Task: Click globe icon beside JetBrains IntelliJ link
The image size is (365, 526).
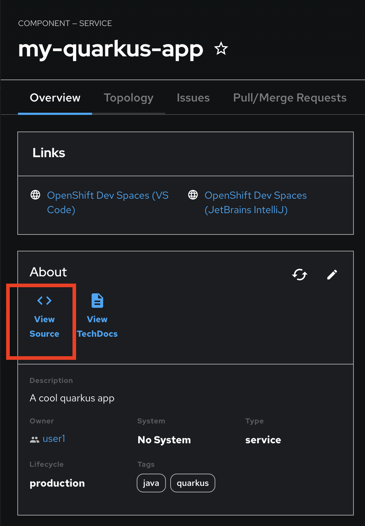Action: click(193, 195)
